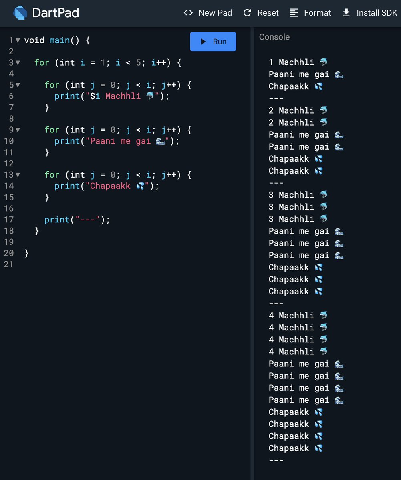Image resolution: width=401 pixels, height=480 pixels.
Task: Collapse the for loop fold arrow on line 13
Action: tap(18, 175)
